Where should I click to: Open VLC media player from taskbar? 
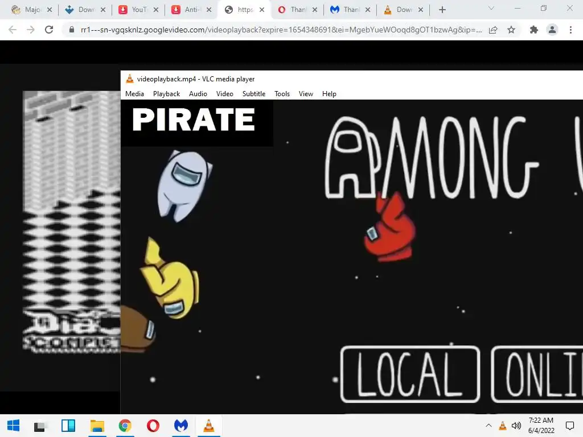[x=209, y=426]
